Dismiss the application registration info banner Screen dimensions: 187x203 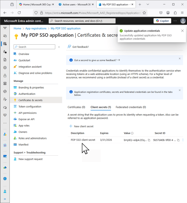180,90
